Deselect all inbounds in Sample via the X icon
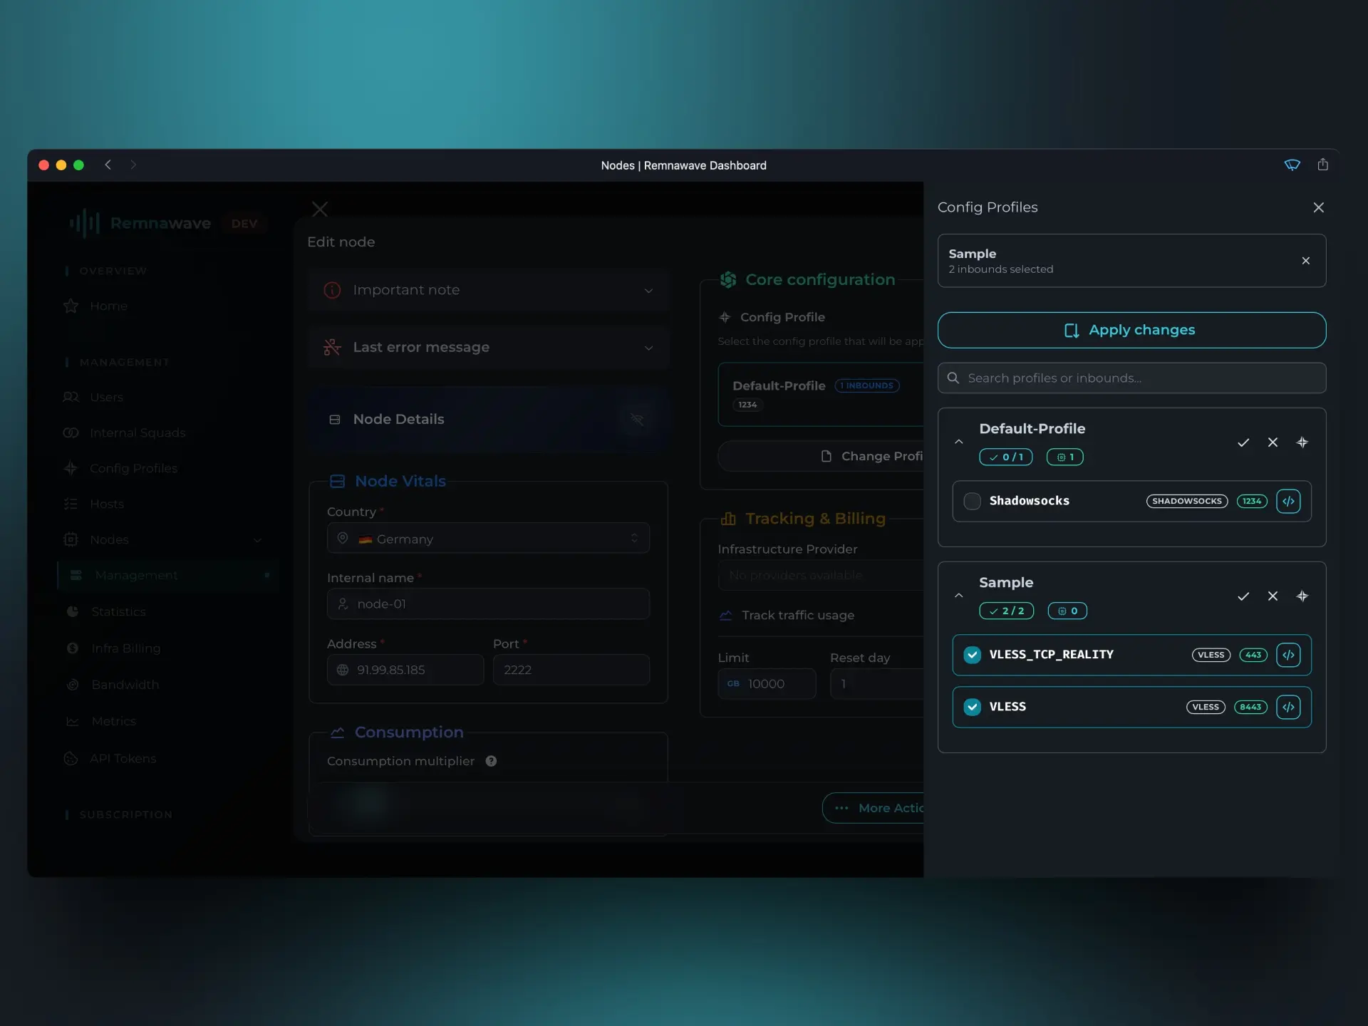Image resolution: width=1368 pixels, height=1026 pixels. 1273,596
